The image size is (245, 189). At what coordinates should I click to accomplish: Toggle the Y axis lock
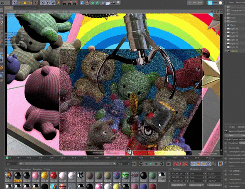pyautogui.click(x=47, y=2)
